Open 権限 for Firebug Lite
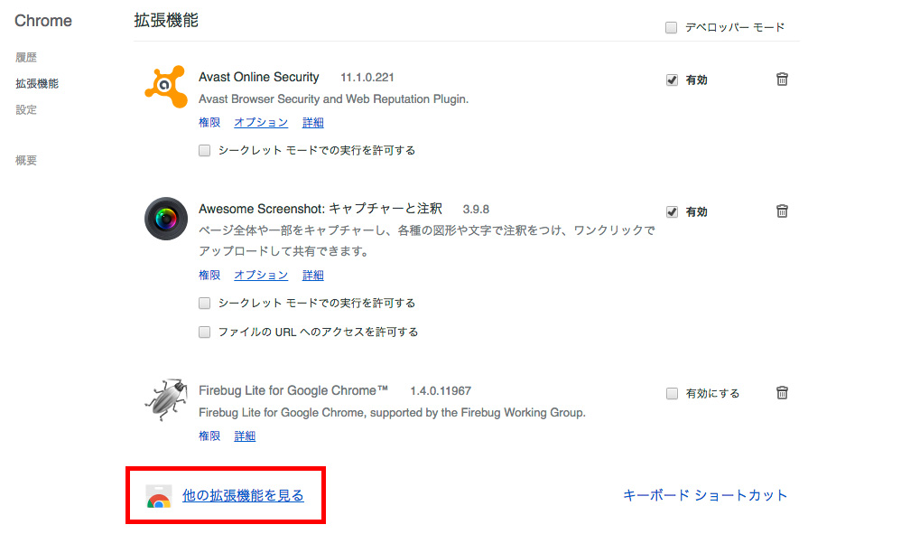Image resolution: width=901 pixels, height=534 pixels. click(209, 436)
